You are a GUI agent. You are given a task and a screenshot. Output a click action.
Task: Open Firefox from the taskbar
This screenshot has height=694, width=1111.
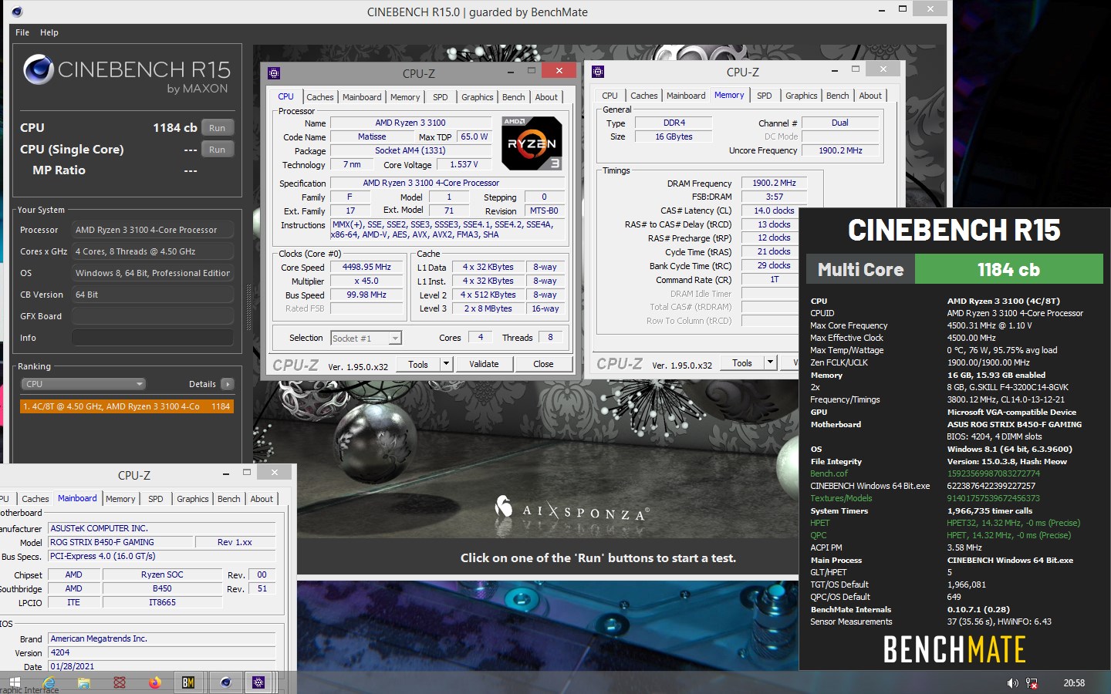[x=154, y=682]
